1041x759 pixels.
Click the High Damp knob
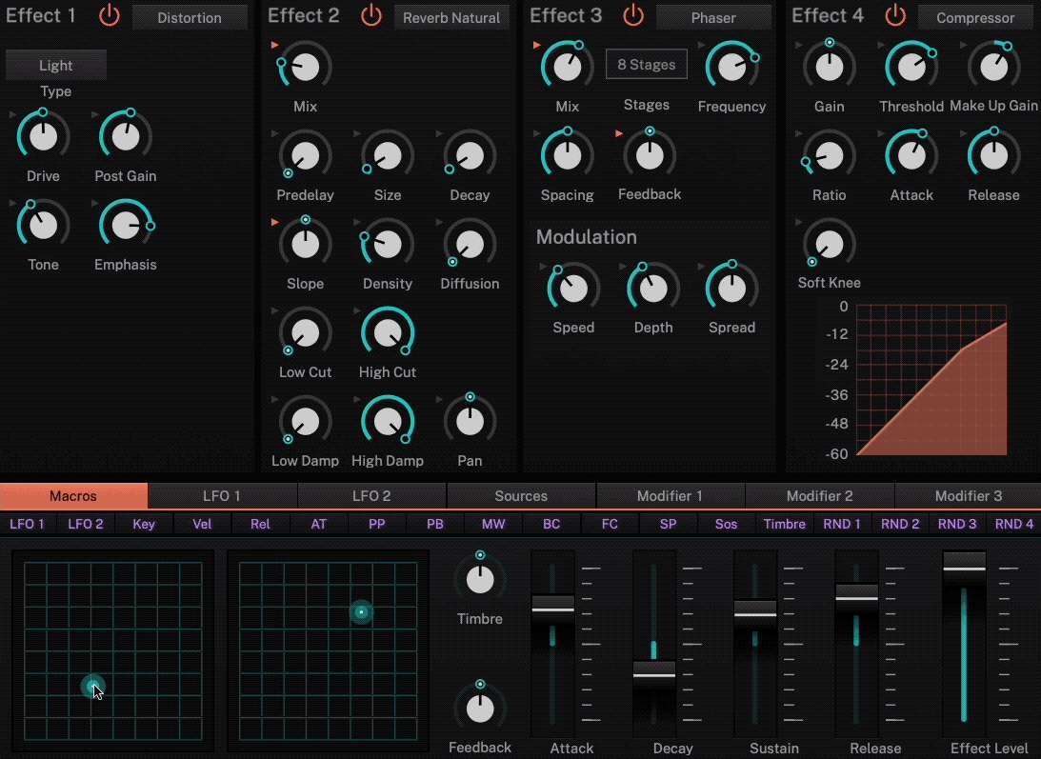click(x=388, y=421)
